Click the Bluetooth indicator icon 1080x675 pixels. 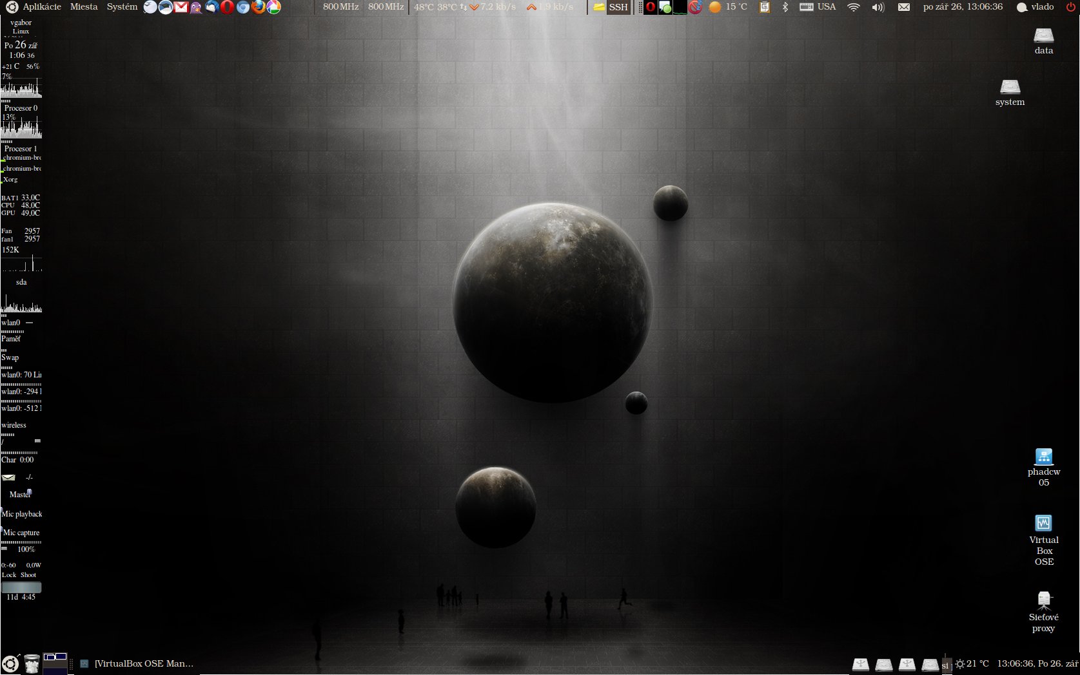tap(785, 7)
